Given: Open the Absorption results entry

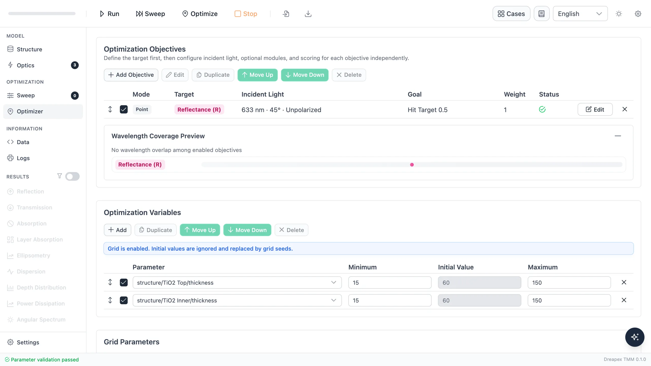Looking at the screenshot, I should coord(43,223).
